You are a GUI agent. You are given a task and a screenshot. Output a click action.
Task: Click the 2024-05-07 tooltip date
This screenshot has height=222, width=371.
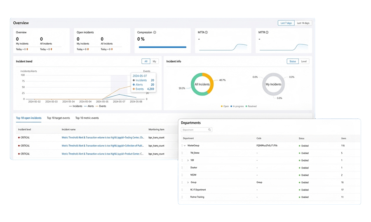[x=140, y=76]
